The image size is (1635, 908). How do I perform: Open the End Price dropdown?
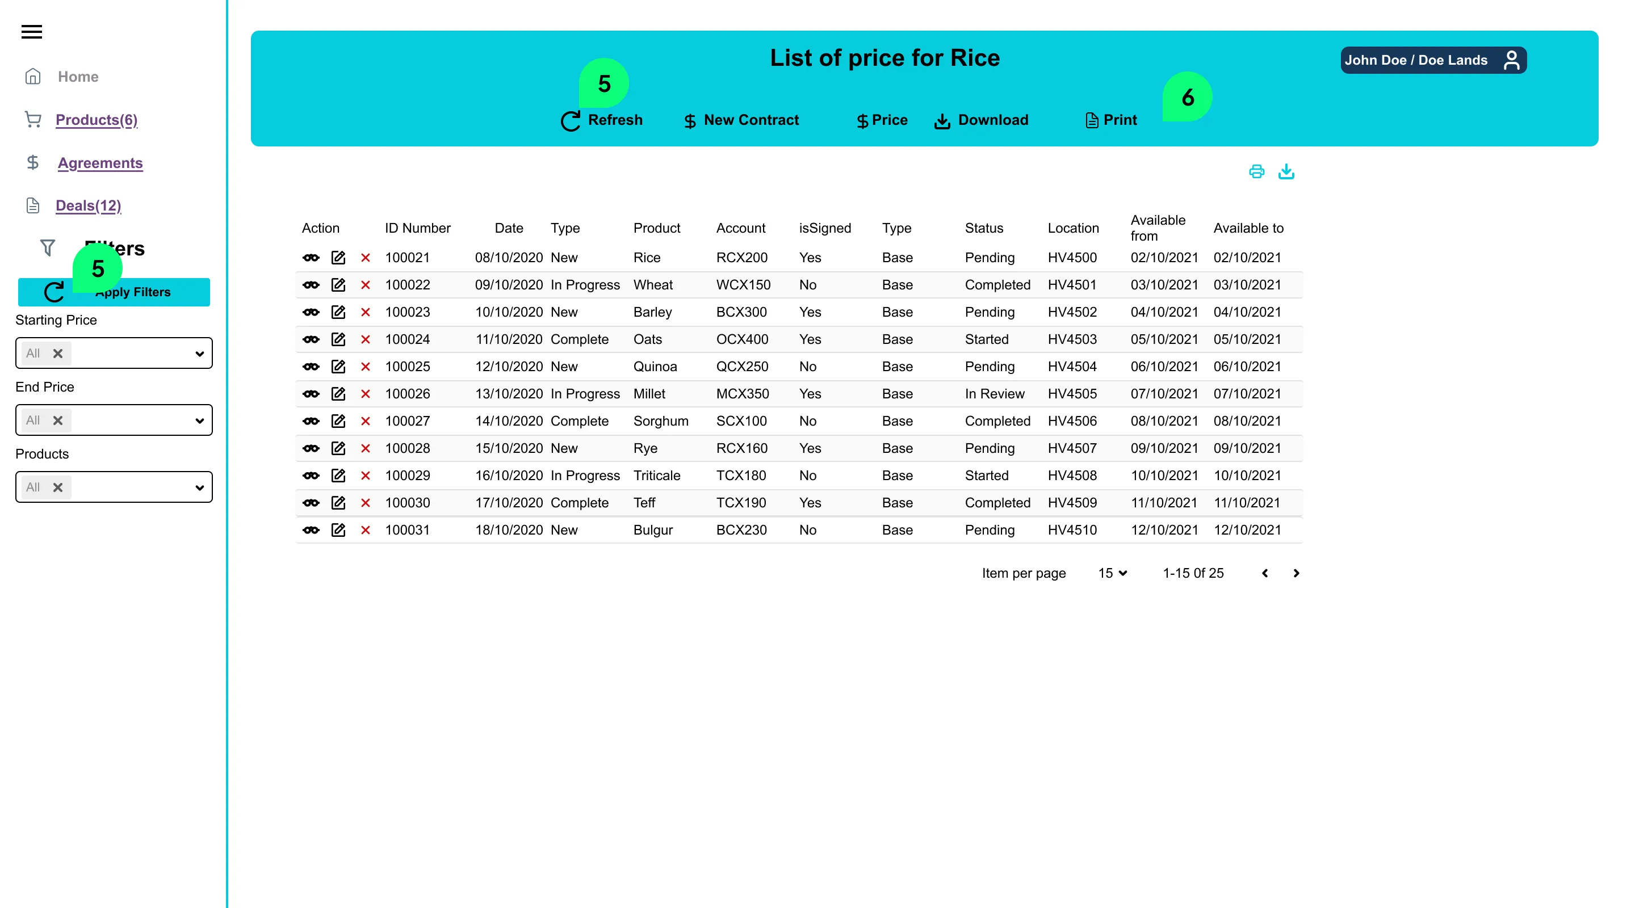point(199,421)
